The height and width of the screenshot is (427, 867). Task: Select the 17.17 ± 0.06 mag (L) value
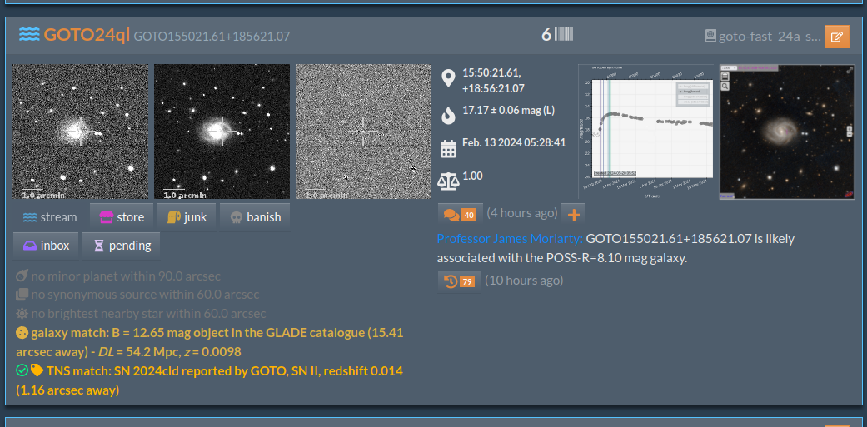click(508, 110)
